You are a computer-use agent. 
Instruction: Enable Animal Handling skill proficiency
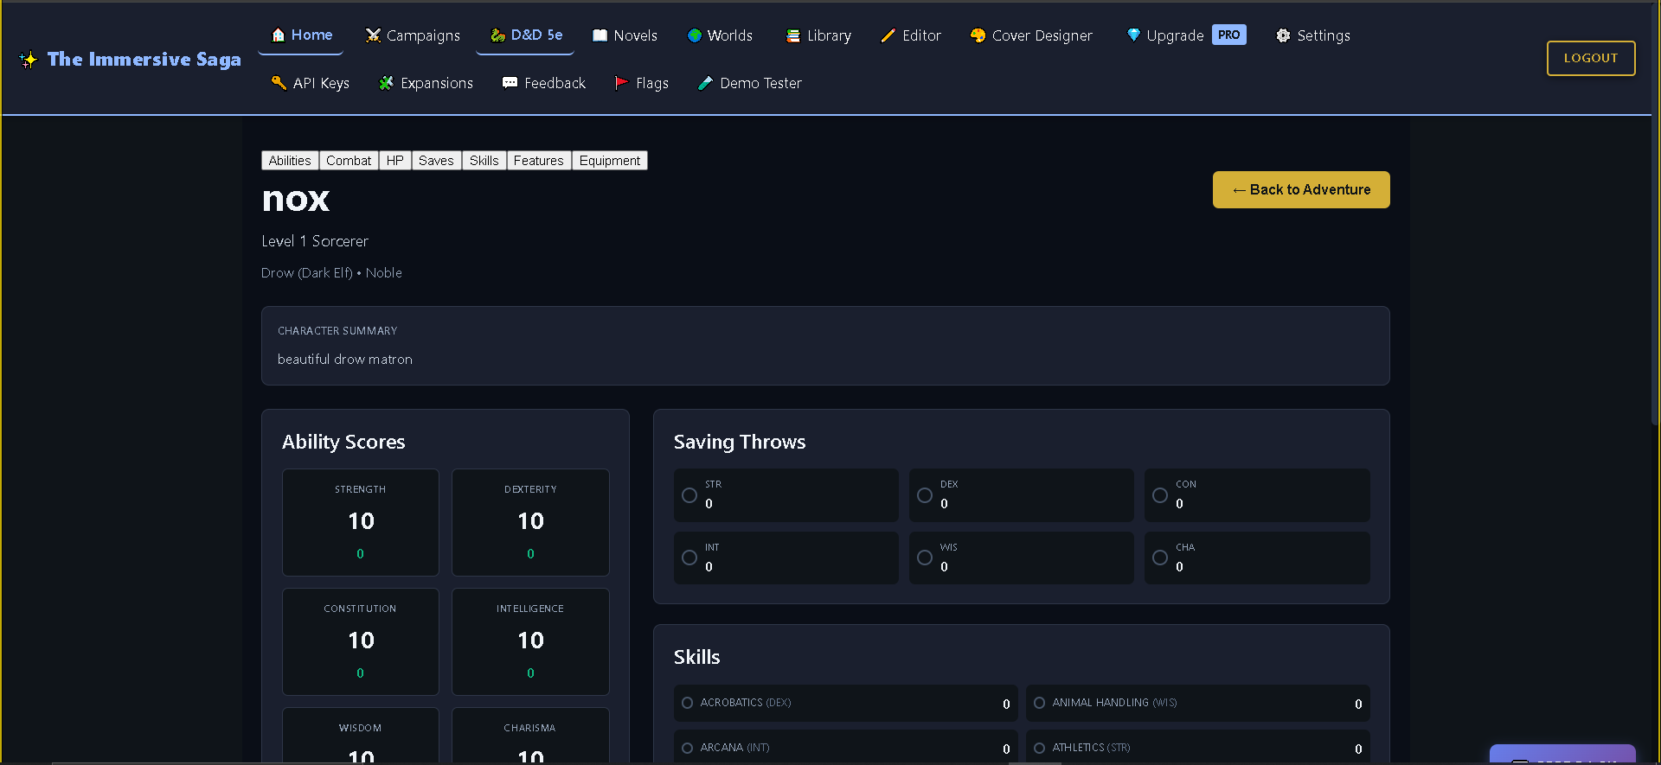coord(1040,703)
